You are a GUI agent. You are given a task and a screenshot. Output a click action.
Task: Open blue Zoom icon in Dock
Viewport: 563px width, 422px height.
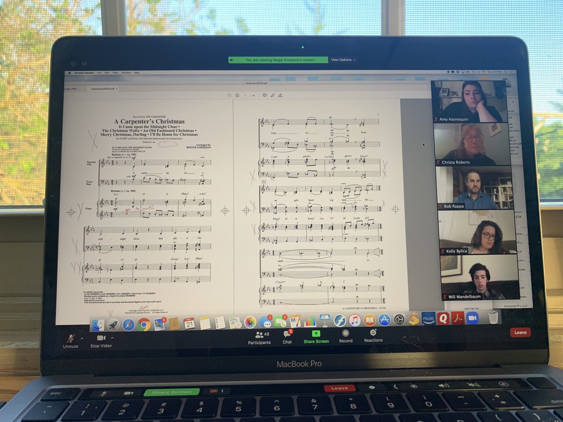click(x=472, y=317)
